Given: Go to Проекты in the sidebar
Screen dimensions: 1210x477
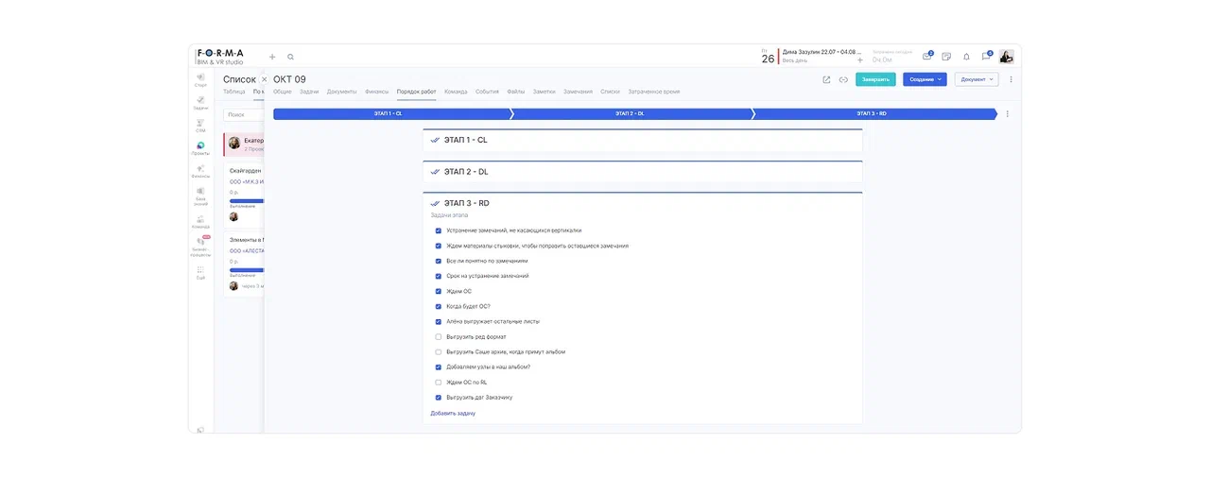Looking at the screenshot, I should tap(200, 147).
